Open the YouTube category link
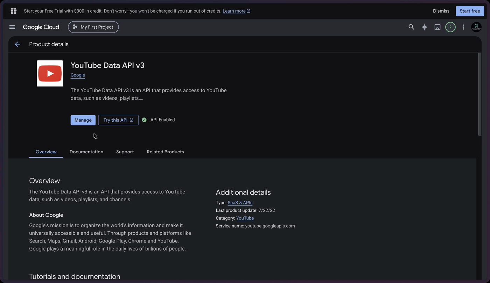The image size is (490, 283). (245, 218)
